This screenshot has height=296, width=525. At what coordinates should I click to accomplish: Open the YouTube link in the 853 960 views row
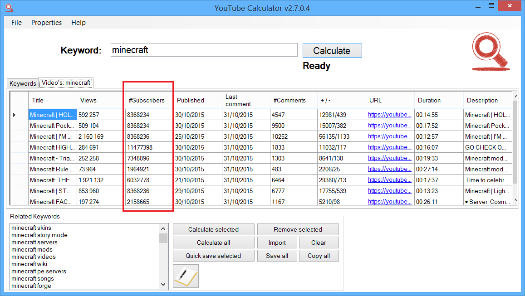(390, 191)
